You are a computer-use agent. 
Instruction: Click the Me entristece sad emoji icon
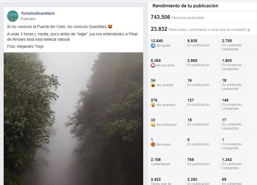point(153,125)
